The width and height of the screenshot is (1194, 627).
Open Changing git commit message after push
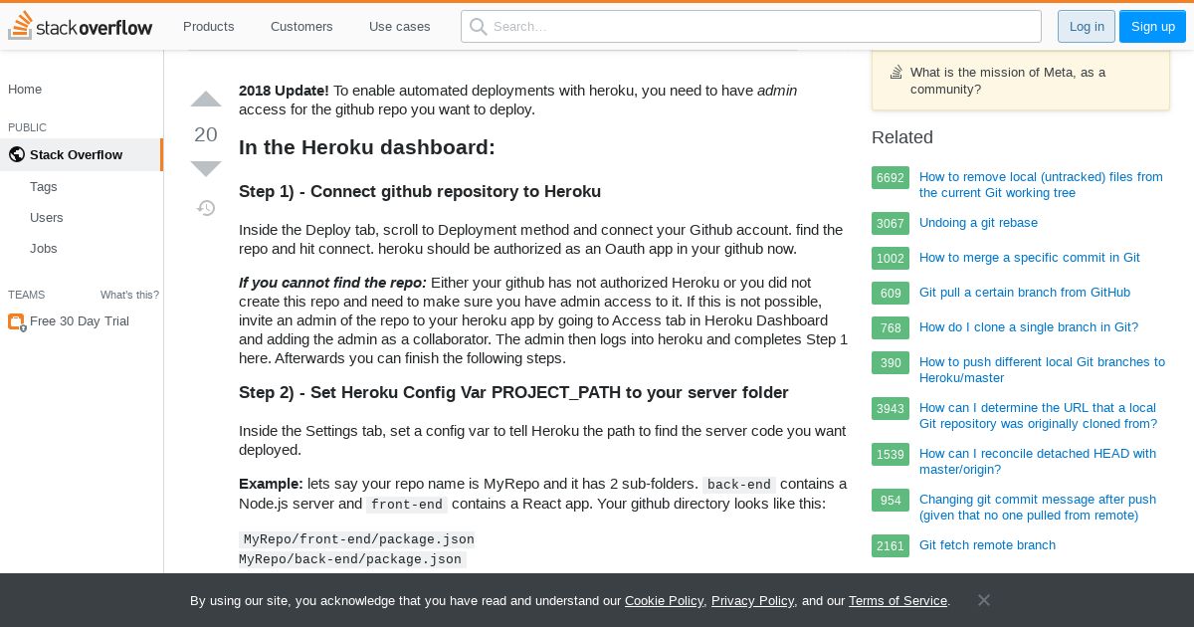tap(1038, 507)
